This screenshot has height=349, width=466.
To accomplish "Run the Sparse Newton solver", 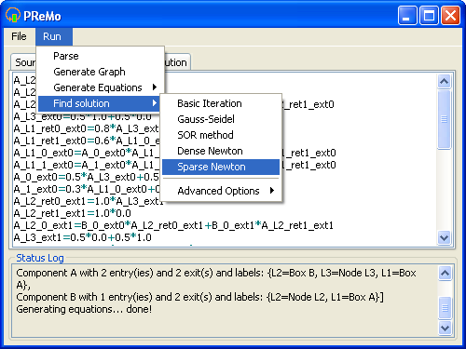I will tap(221, 167).
